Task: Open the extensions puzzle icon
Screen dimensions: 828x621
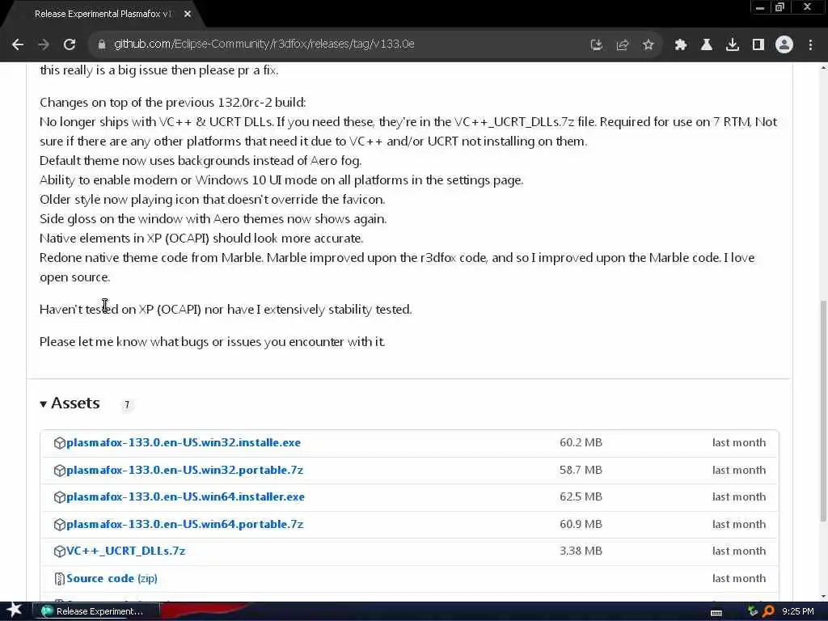Action: (x=681, y=45)
